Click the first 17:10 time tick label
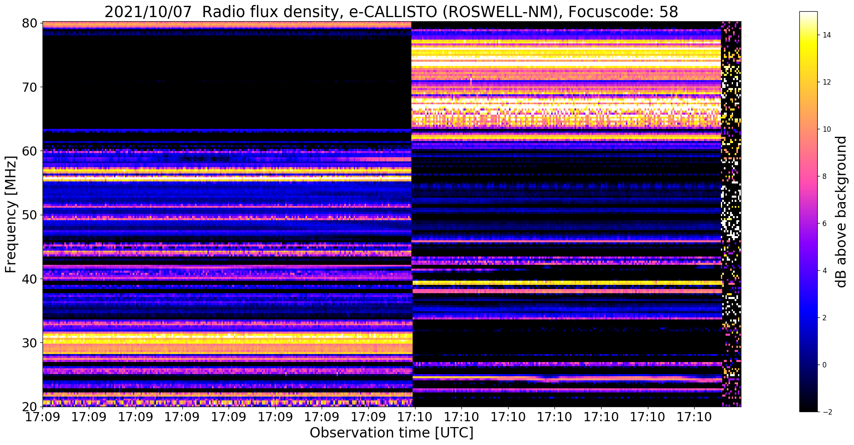Viewport: 854px width, 445px height. [x=415, y=417]
